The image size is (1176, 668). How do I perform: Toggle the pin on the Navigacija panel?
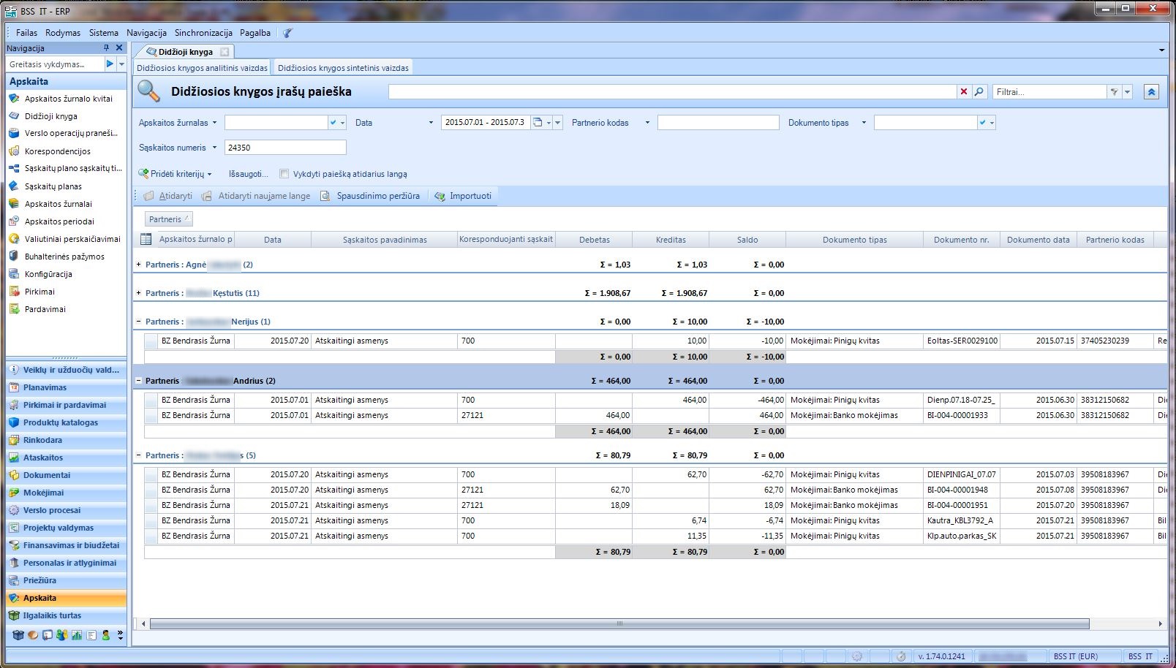click(107, 48)
